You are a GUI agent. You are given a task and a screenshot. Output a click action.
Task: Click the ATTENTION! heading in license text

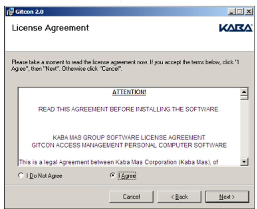(x=129, y=92)
